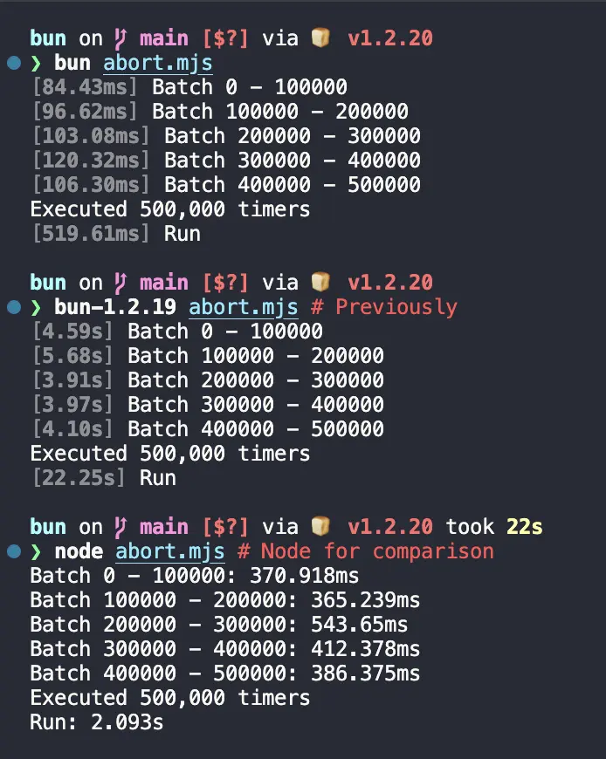Image resolution: width=606 pixels, height=759 pixels.
Task: Open abort.mjs link in bun-1.2.19 command
Action: click(x=243, y=307)
